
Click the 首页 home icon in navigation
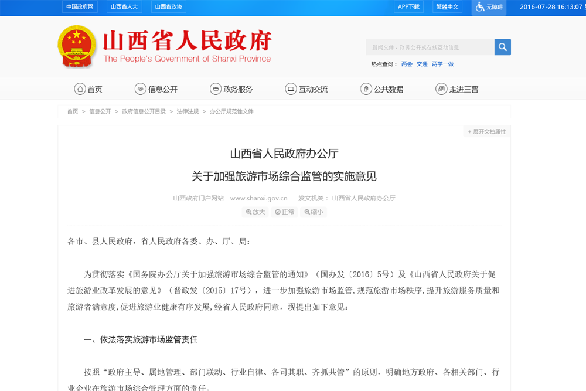(x=80, y=89)
